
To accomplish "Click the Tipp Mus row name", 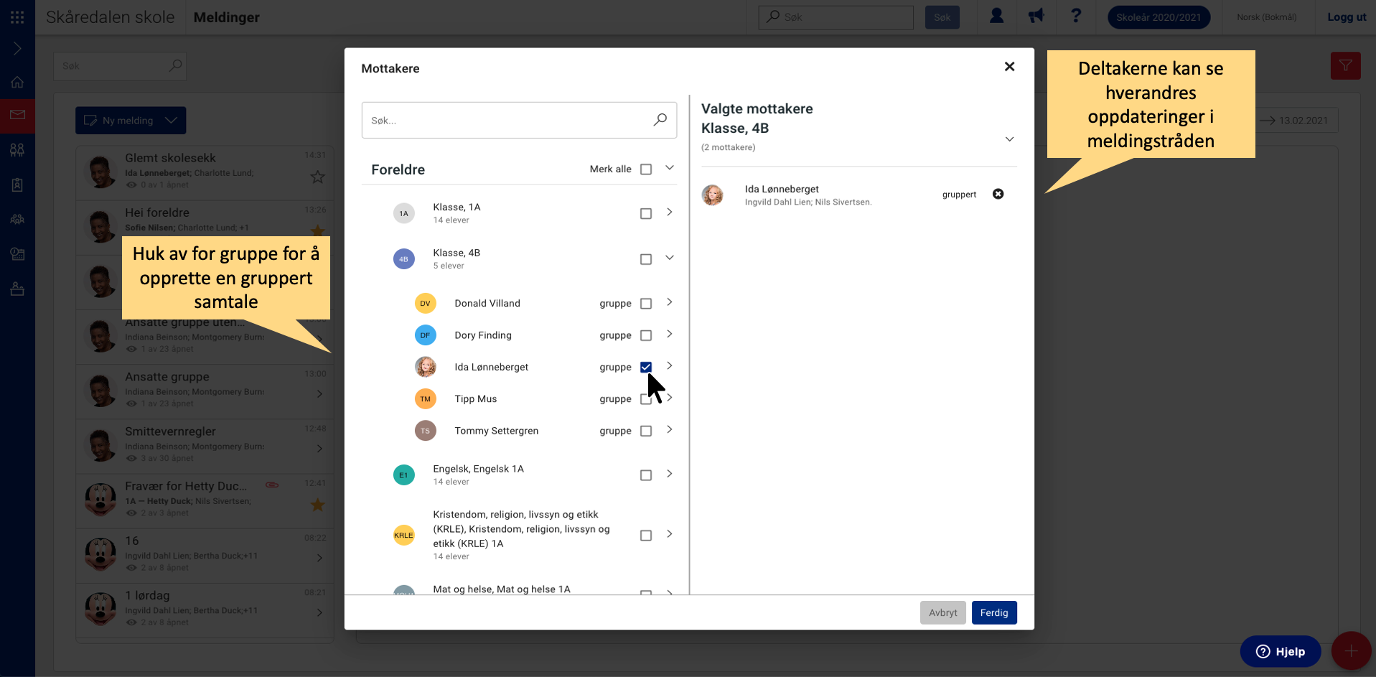I will point(475,399).
